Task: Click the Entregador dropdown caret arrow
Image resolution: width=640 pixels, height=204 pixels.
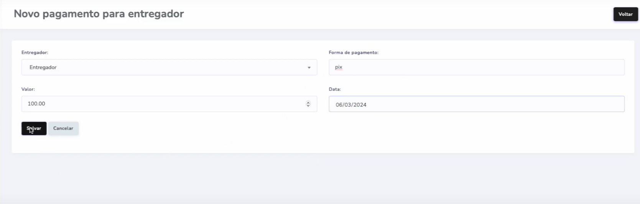Action: (309, 67)
